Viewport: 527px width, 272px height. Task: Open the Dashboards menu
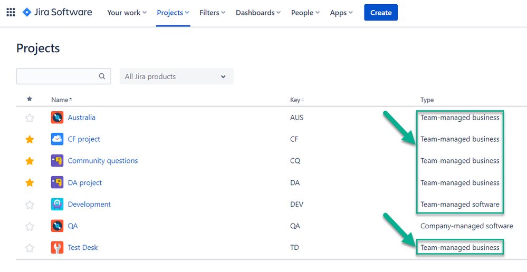click(258, 13)
